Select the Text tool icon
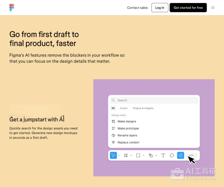Image resolution: width=224 pixels, height=187 pixels. 163,155
